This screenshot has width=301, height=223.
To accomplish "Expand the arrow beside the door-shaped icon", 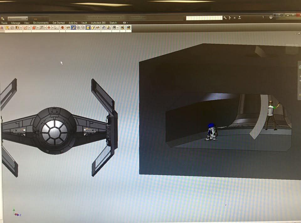I will click(x=21, y=28).
